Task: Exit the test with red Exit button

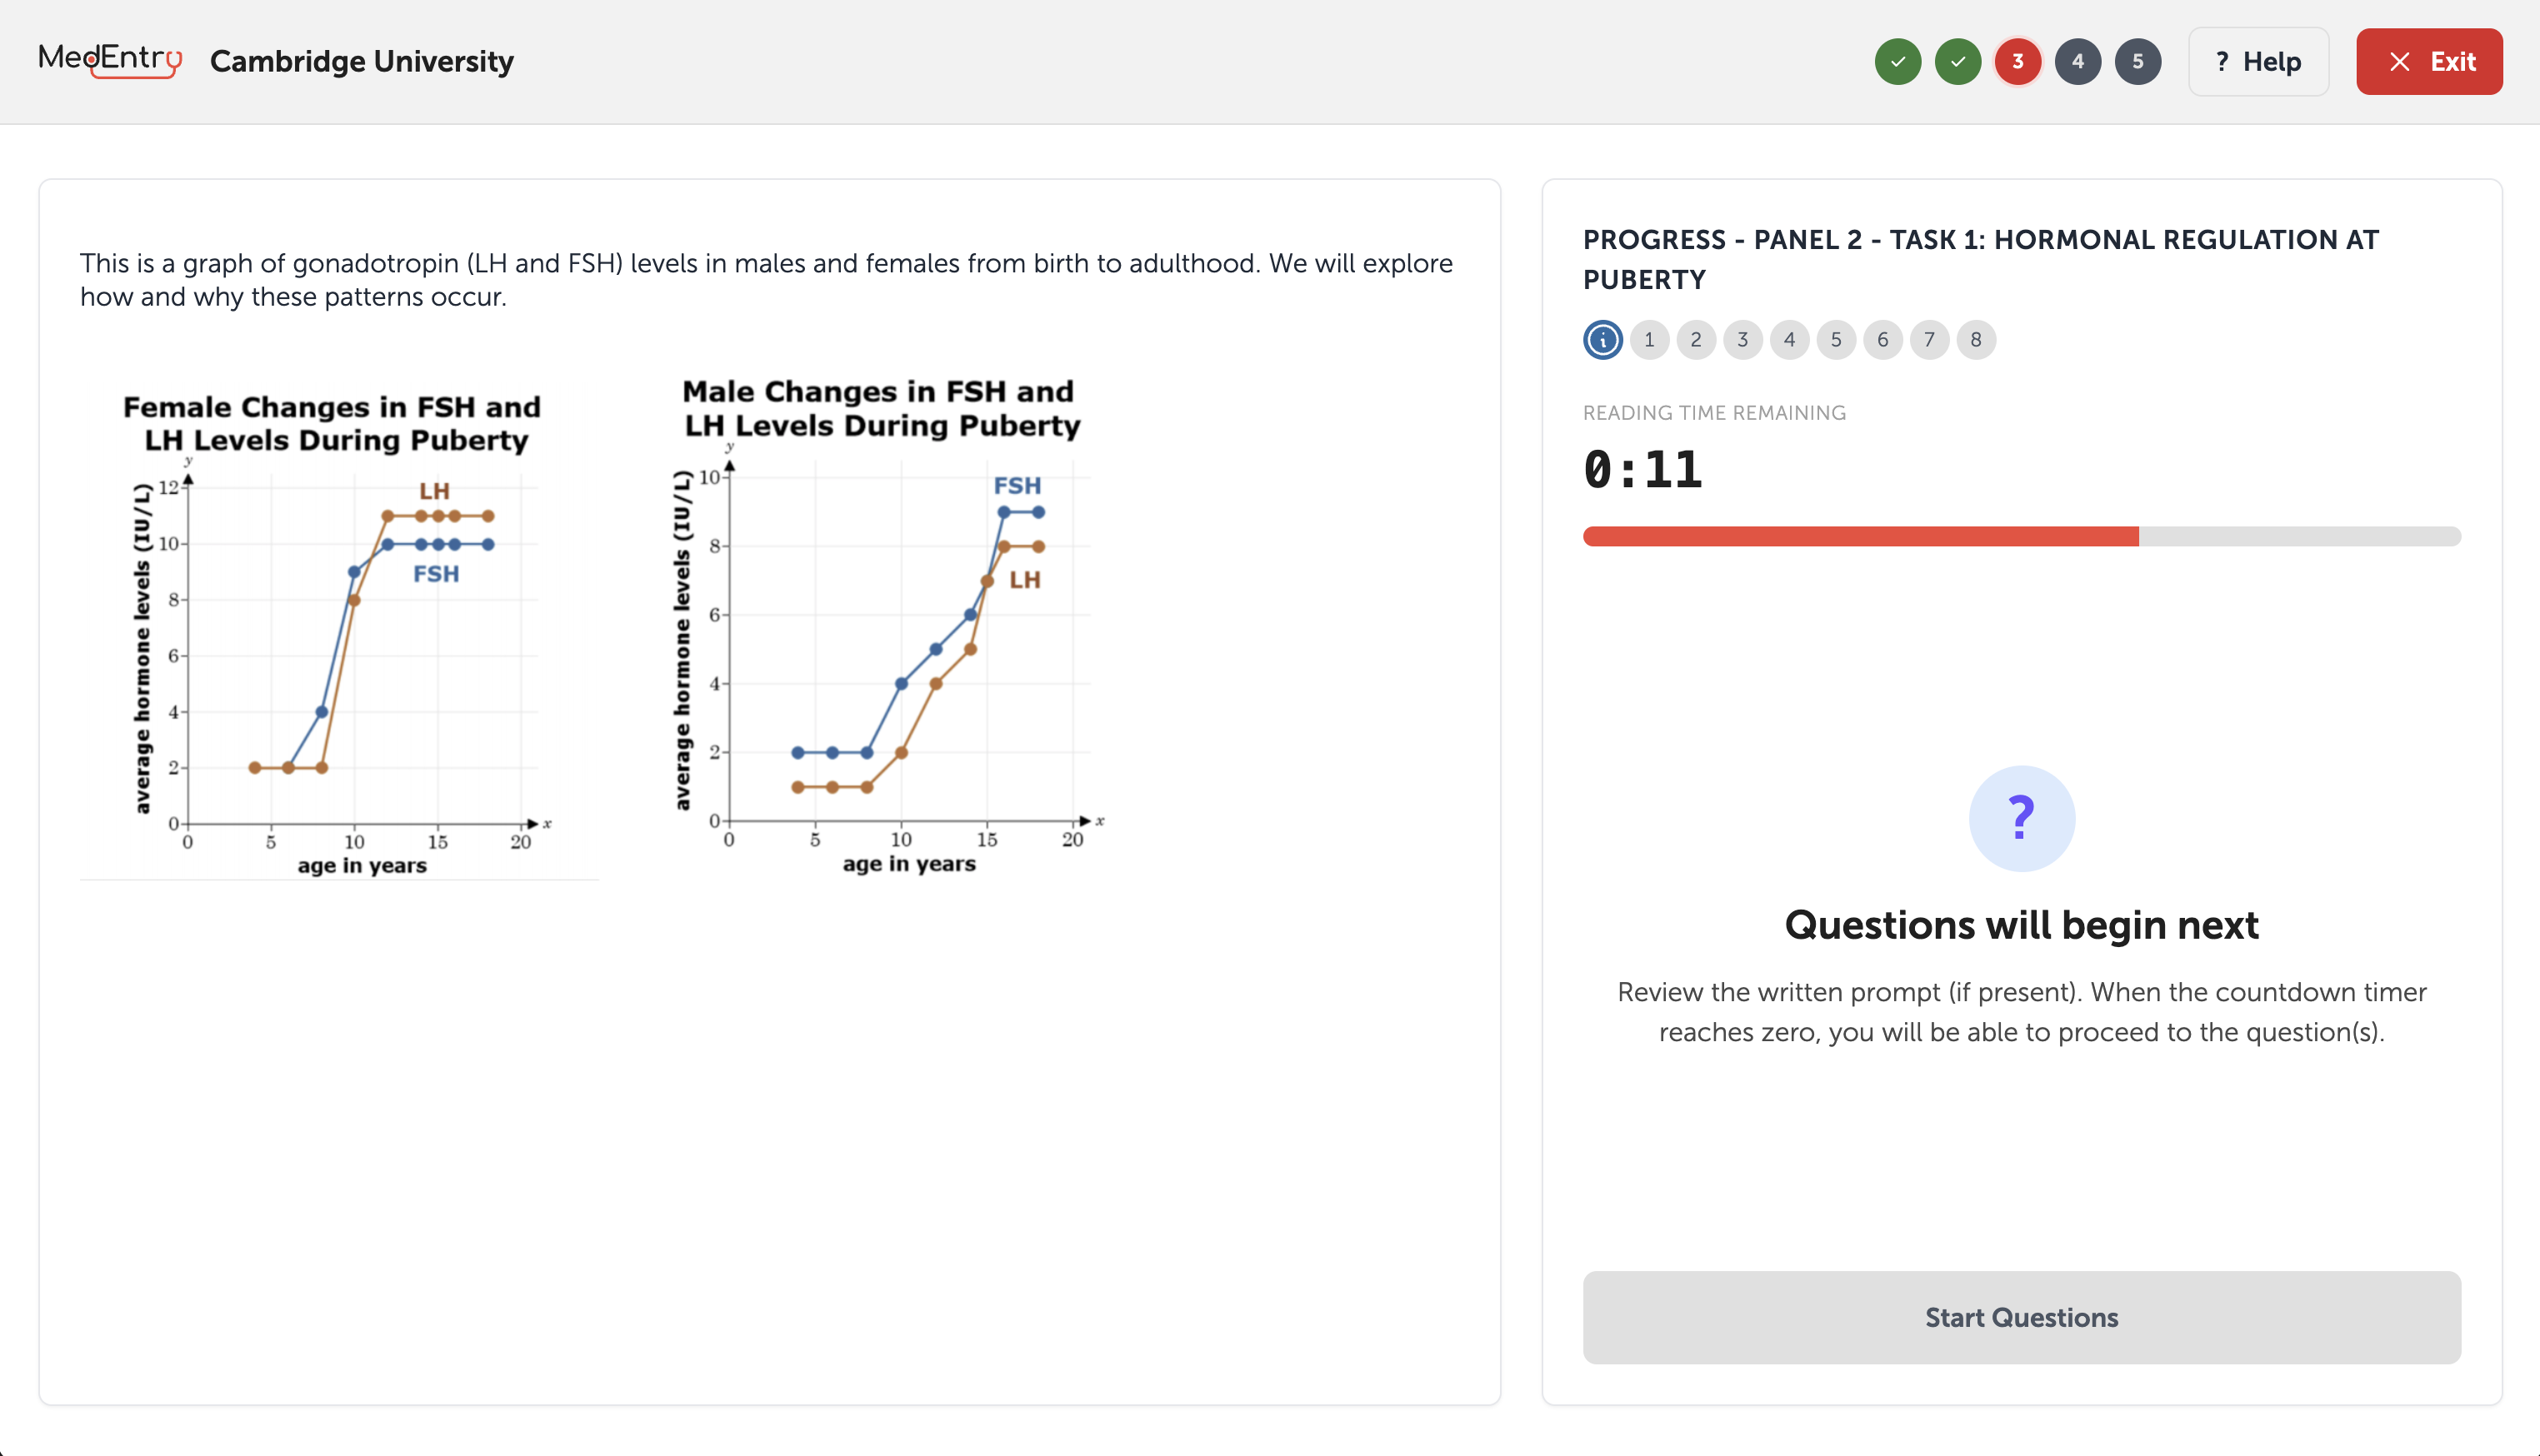Action: coord(2428,62)
